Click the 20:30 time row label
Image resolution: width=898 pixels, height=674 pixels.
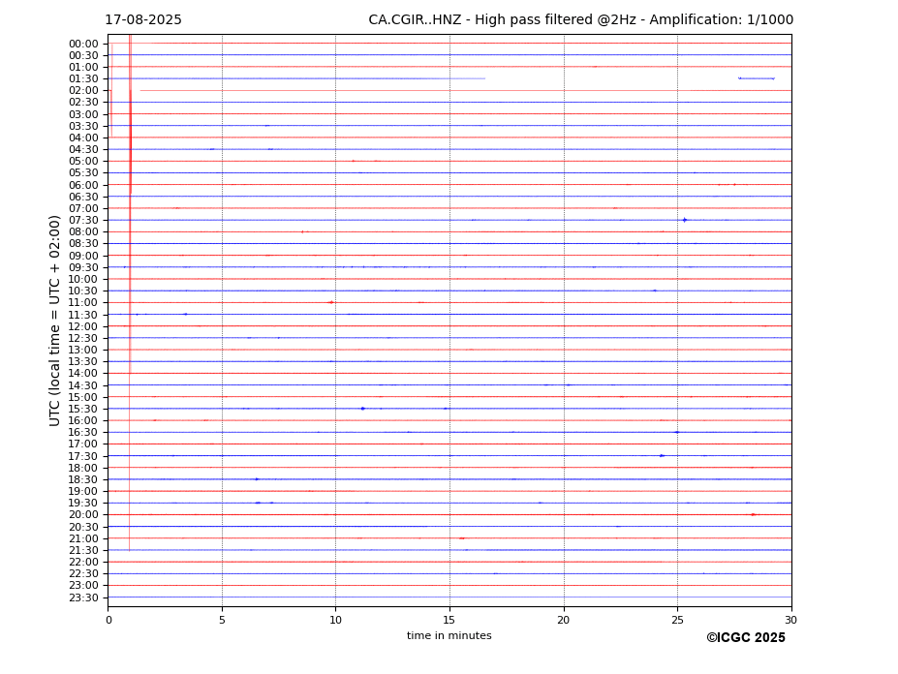click(x=83, y=527)
